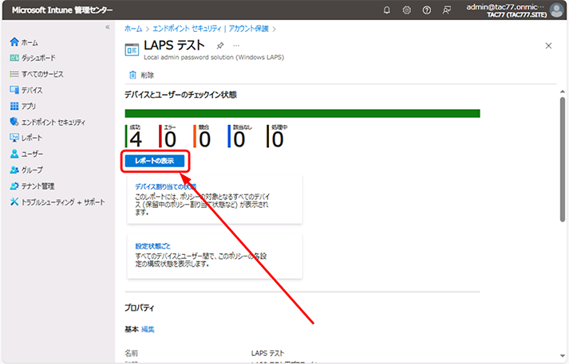Click the レポートの表示 button

pos(155,161)
